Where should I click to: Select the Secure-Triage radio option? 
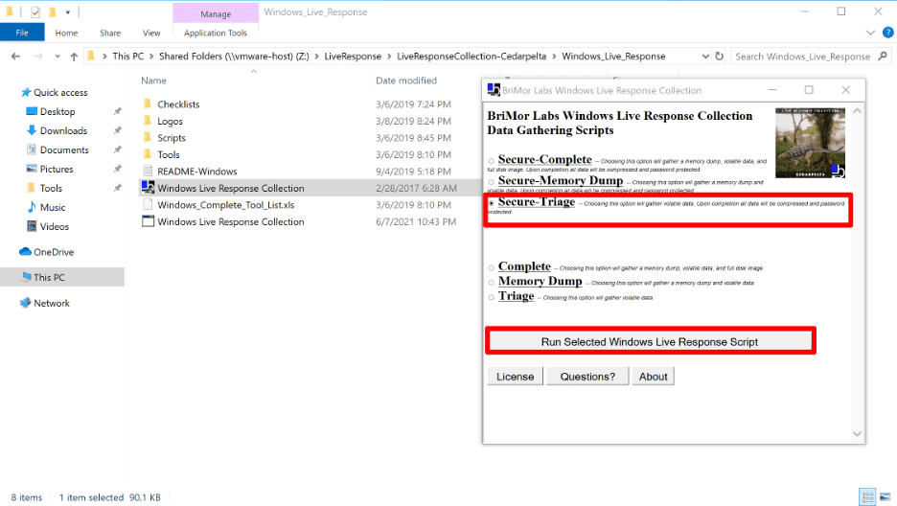click(492, 203)
